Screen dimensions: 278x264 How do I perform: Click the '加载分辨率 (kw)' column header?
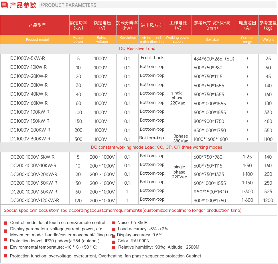[x=127, y=25]
